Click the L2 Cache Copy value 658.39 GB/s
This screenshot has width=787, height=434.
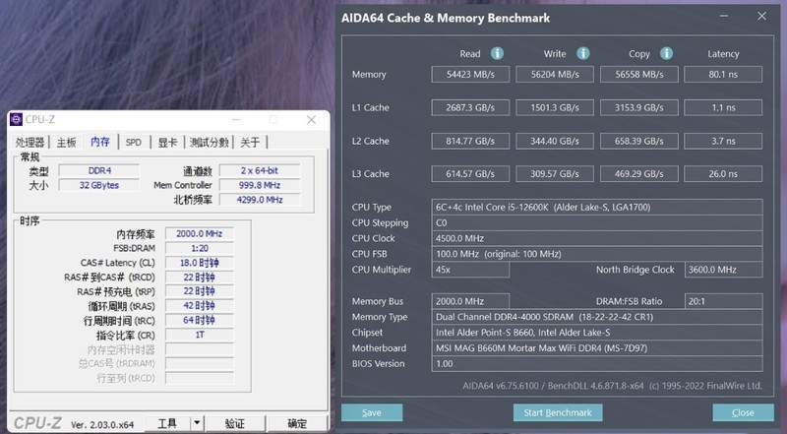(638, 141)
